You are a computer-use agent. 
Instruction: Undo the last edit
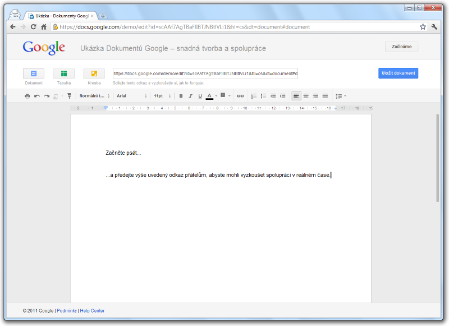37,96
